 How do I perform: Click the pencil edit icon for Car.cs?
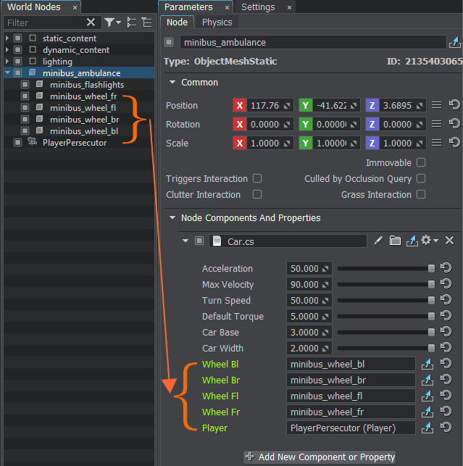point(378,241)
